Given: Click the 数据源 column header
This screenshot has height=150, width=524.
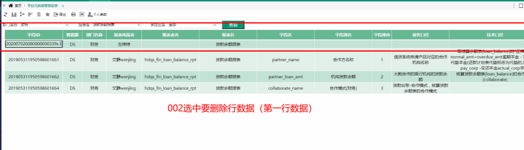Looking at the screenshot, I should pyautogui.click(x=73, y=35).
